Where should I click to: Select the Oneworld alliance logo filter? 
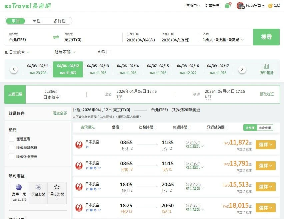pos(19,188)
